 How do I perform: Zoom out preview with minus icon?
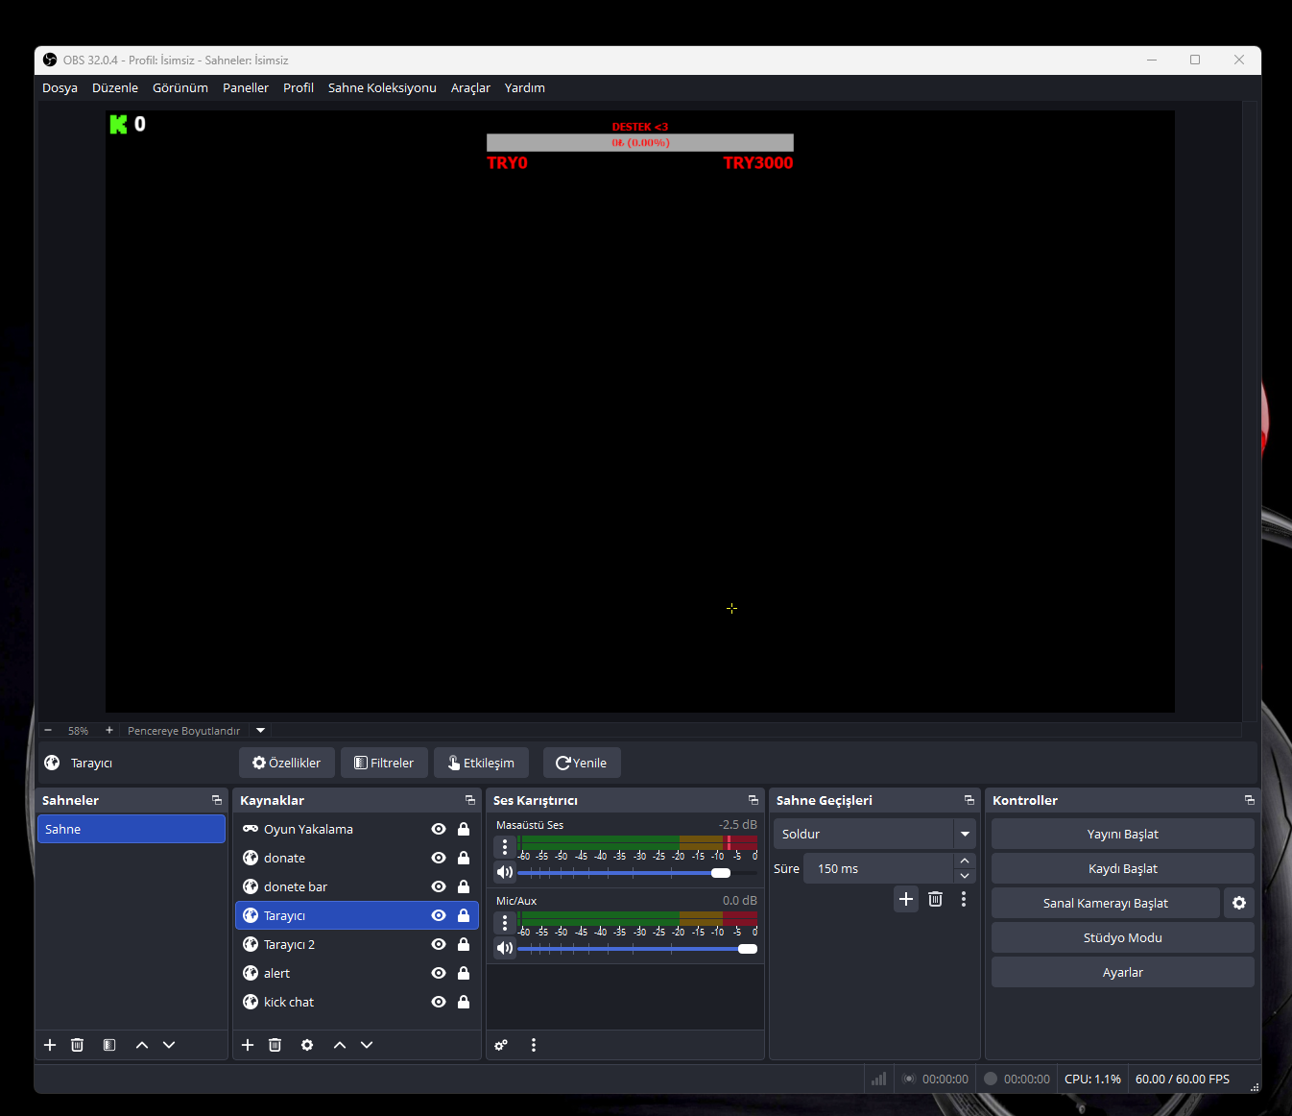(48, 730)
